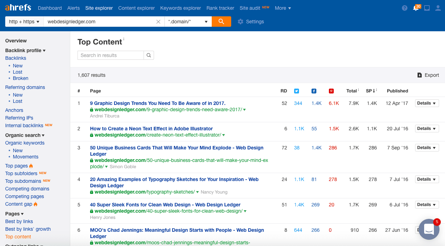Open Site Explorer settings gear

pyautogui.click(x=241, y=22)
